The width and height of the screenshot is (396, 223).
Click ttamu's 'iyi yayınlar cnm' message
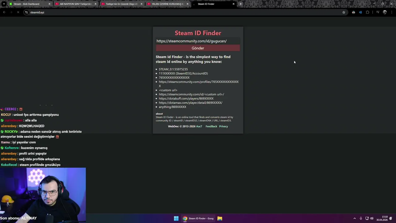[18, 142]
